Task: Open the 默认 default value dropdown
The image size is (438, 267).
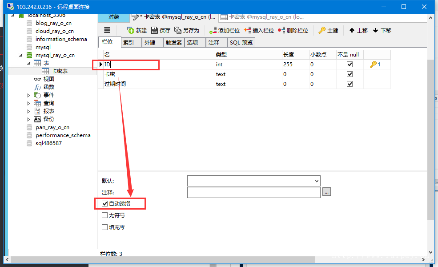Action: (x=317, y=181)
